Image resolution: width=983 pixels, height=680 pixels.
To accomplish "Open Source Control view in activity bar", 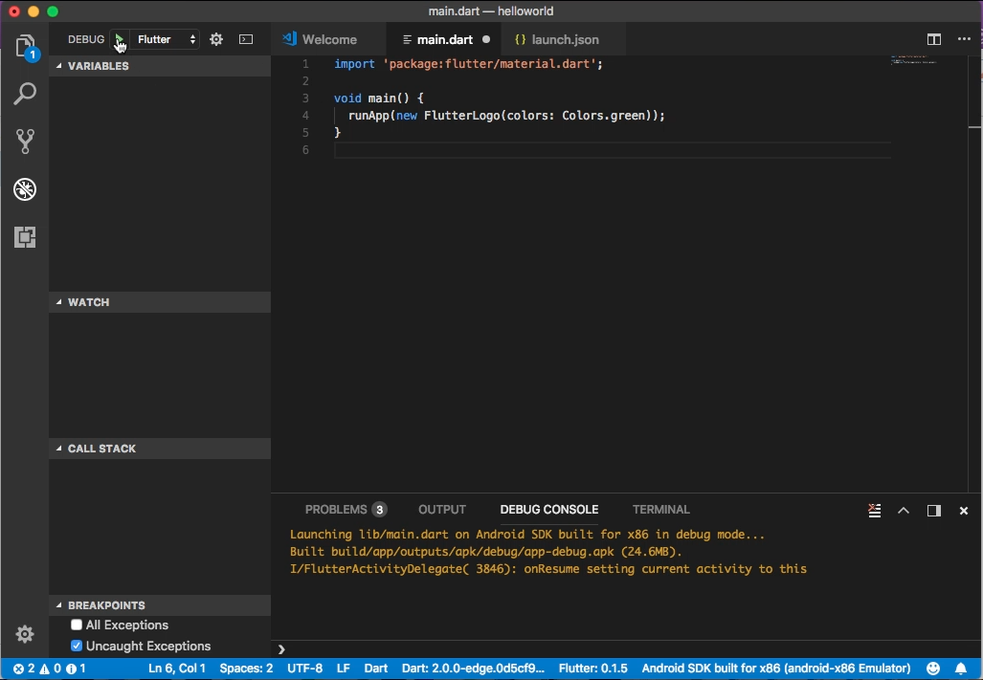I will [25, 142].
